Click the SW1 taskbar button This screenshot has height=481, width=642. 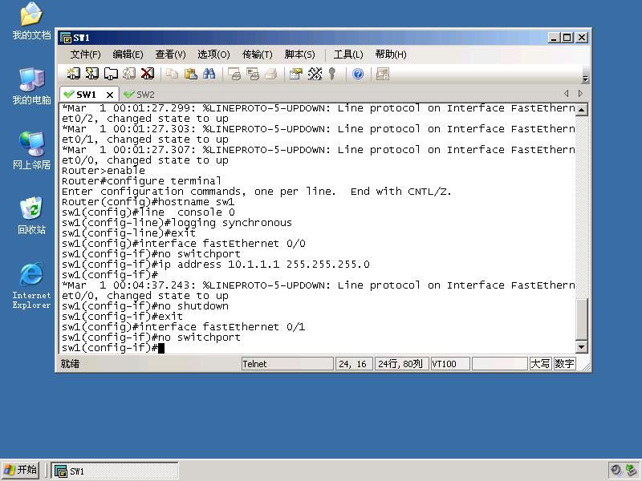point(115,471)
